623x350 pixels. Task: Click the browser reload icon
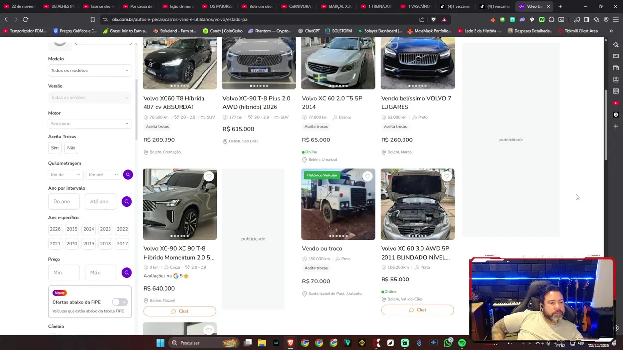(25, 19)
